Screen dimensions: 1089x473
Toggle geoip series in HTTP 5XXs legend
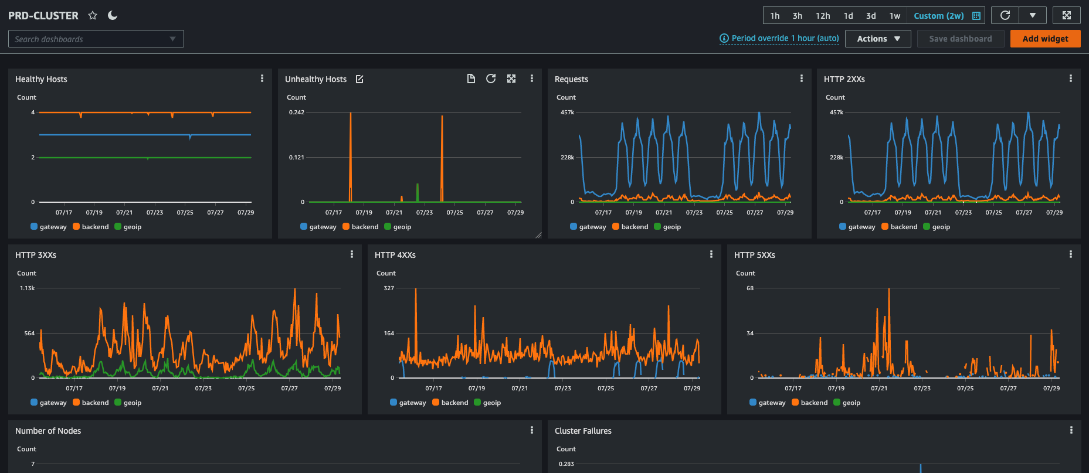tap(847, 403)
